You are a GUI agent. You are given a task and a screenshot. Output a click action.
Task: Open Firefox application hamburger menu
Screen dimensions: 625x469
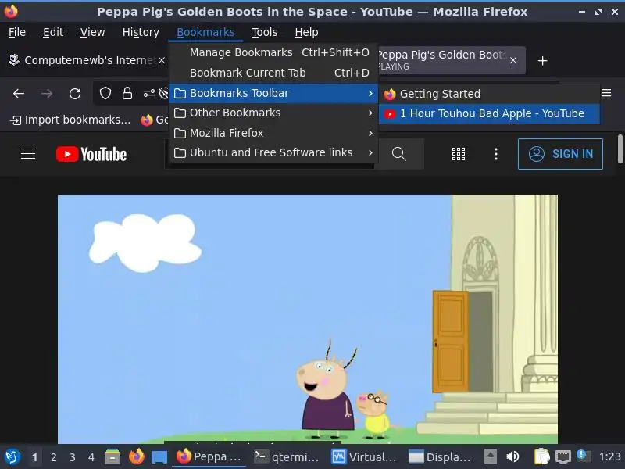pos(606,93)
